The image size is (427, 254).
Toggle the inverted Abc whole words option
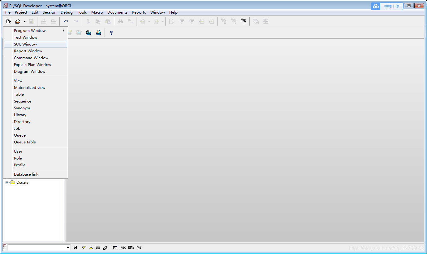131,248
